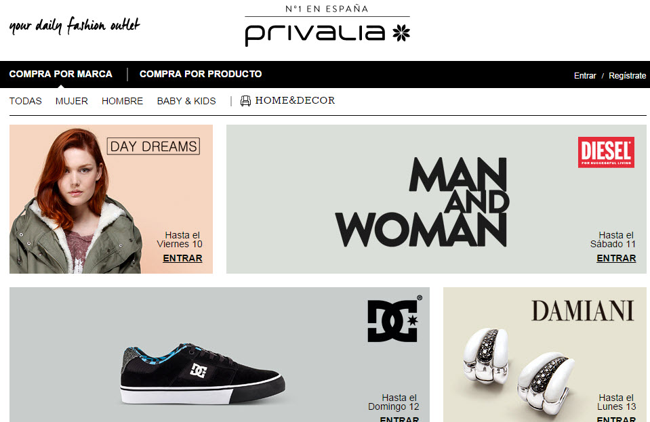Select the Mujer category
The width and height of the screenshot is (650, 422).
72,101
